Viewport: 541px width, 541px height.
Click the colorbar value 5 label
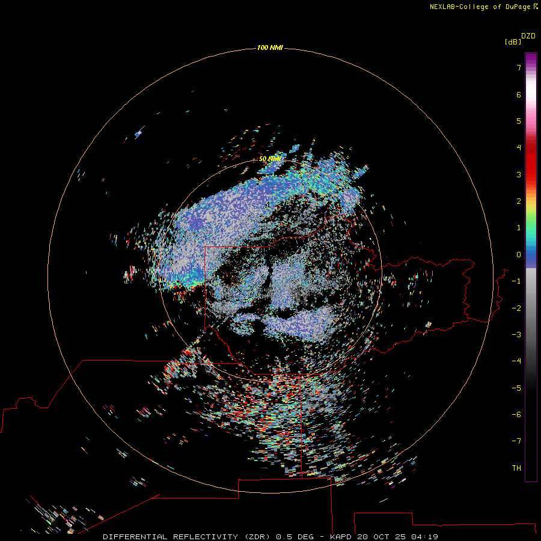[x=519, y=121]
